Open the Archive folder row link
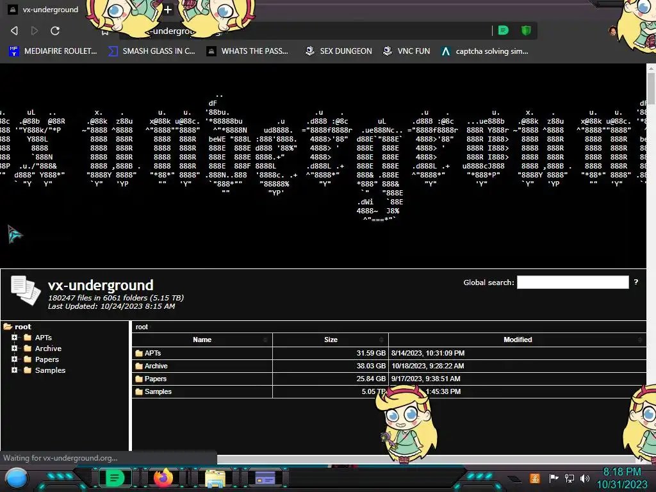656x492 pixels. pos(156,366)
